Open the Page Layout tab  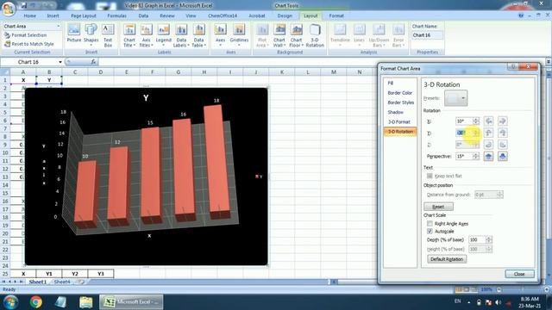tap(84, 15)
